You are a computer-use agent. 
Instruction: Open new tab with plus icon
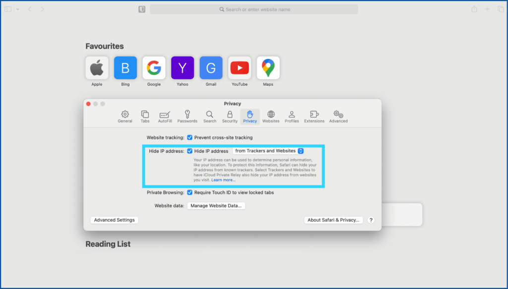(488, 9)
